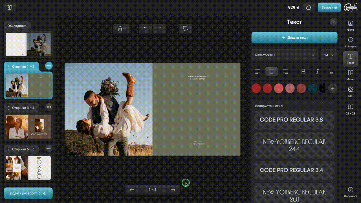Open options menu for Сторінки 3 – 4
The image size is (361, 203).
49,107
